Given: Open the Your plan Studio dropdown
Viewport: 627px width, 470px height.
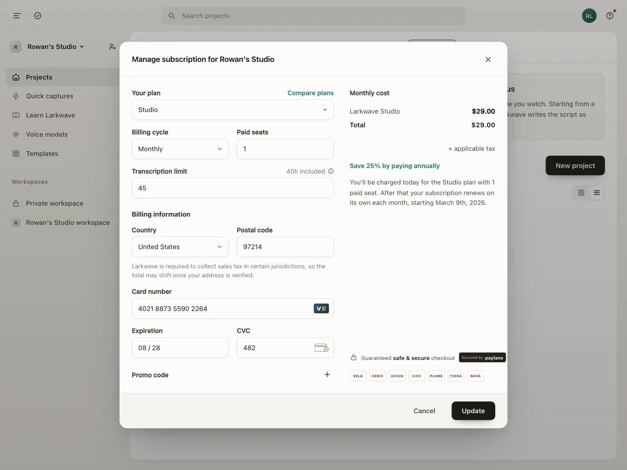Looking at the screenshot, I should (233, 110).
